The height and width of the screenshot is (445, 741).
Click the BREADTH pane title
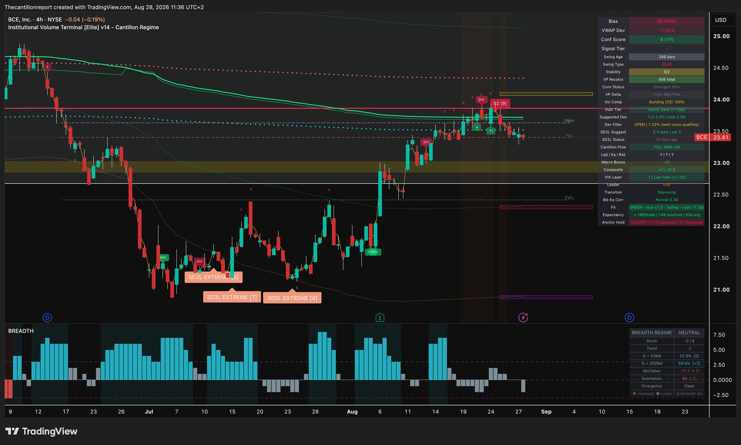coord(21,331)
